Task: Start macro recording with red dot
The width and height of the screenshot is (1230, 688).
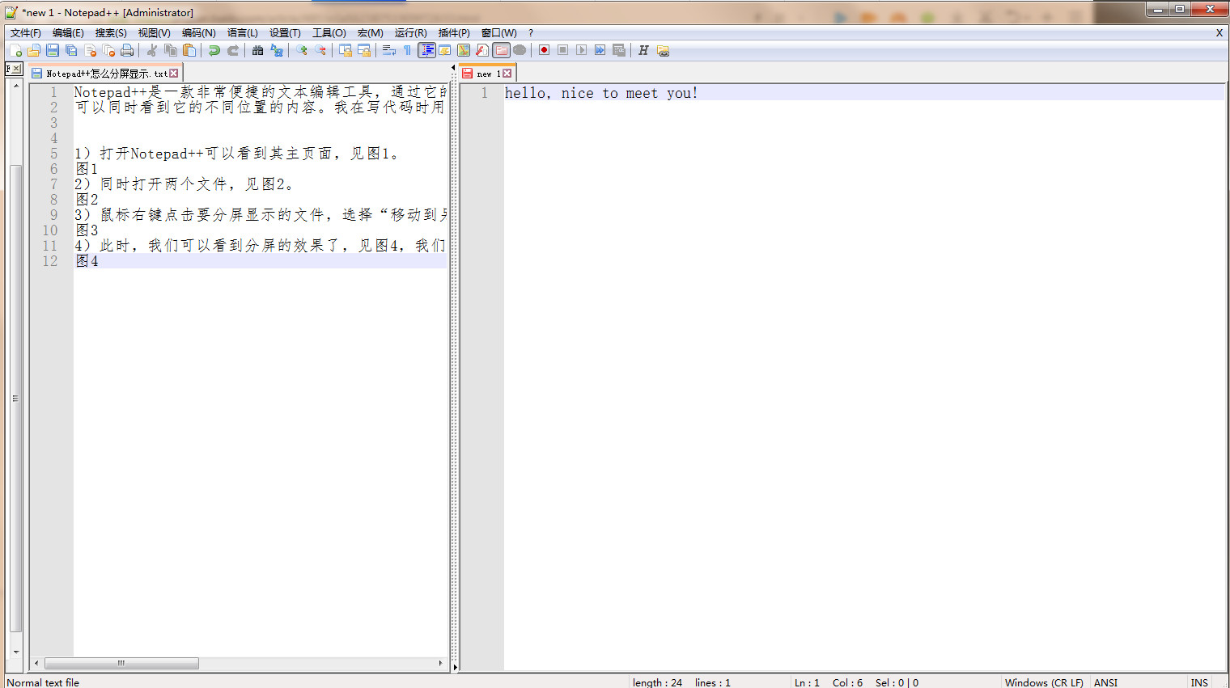Action: tap(544, 50)
